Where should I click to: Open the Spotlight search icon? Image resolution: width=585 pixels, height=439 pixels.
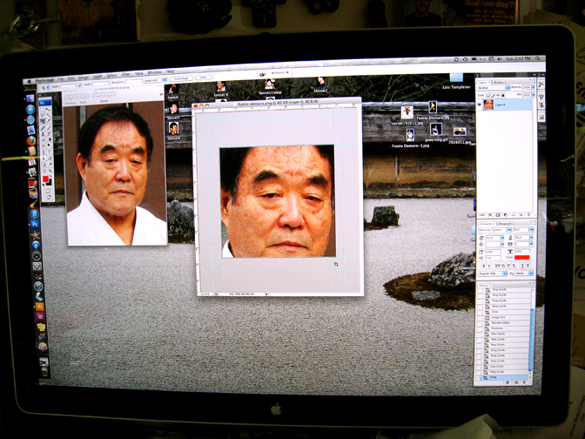coord(538,58)
